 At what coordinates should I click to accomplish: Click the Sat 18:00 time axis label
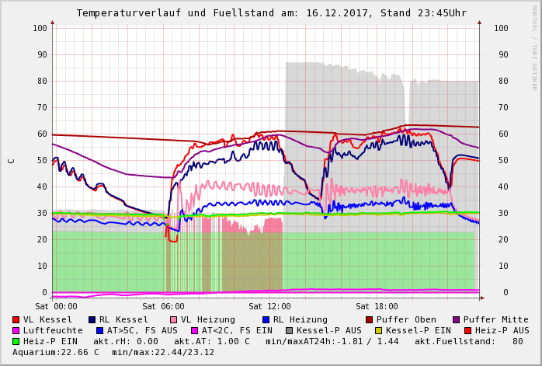click(x=376, y=306)
